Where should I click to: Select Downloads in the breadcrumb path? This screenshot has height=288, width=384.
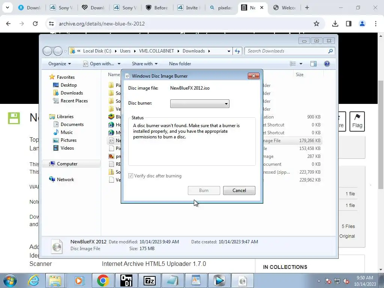click(193, 51)
